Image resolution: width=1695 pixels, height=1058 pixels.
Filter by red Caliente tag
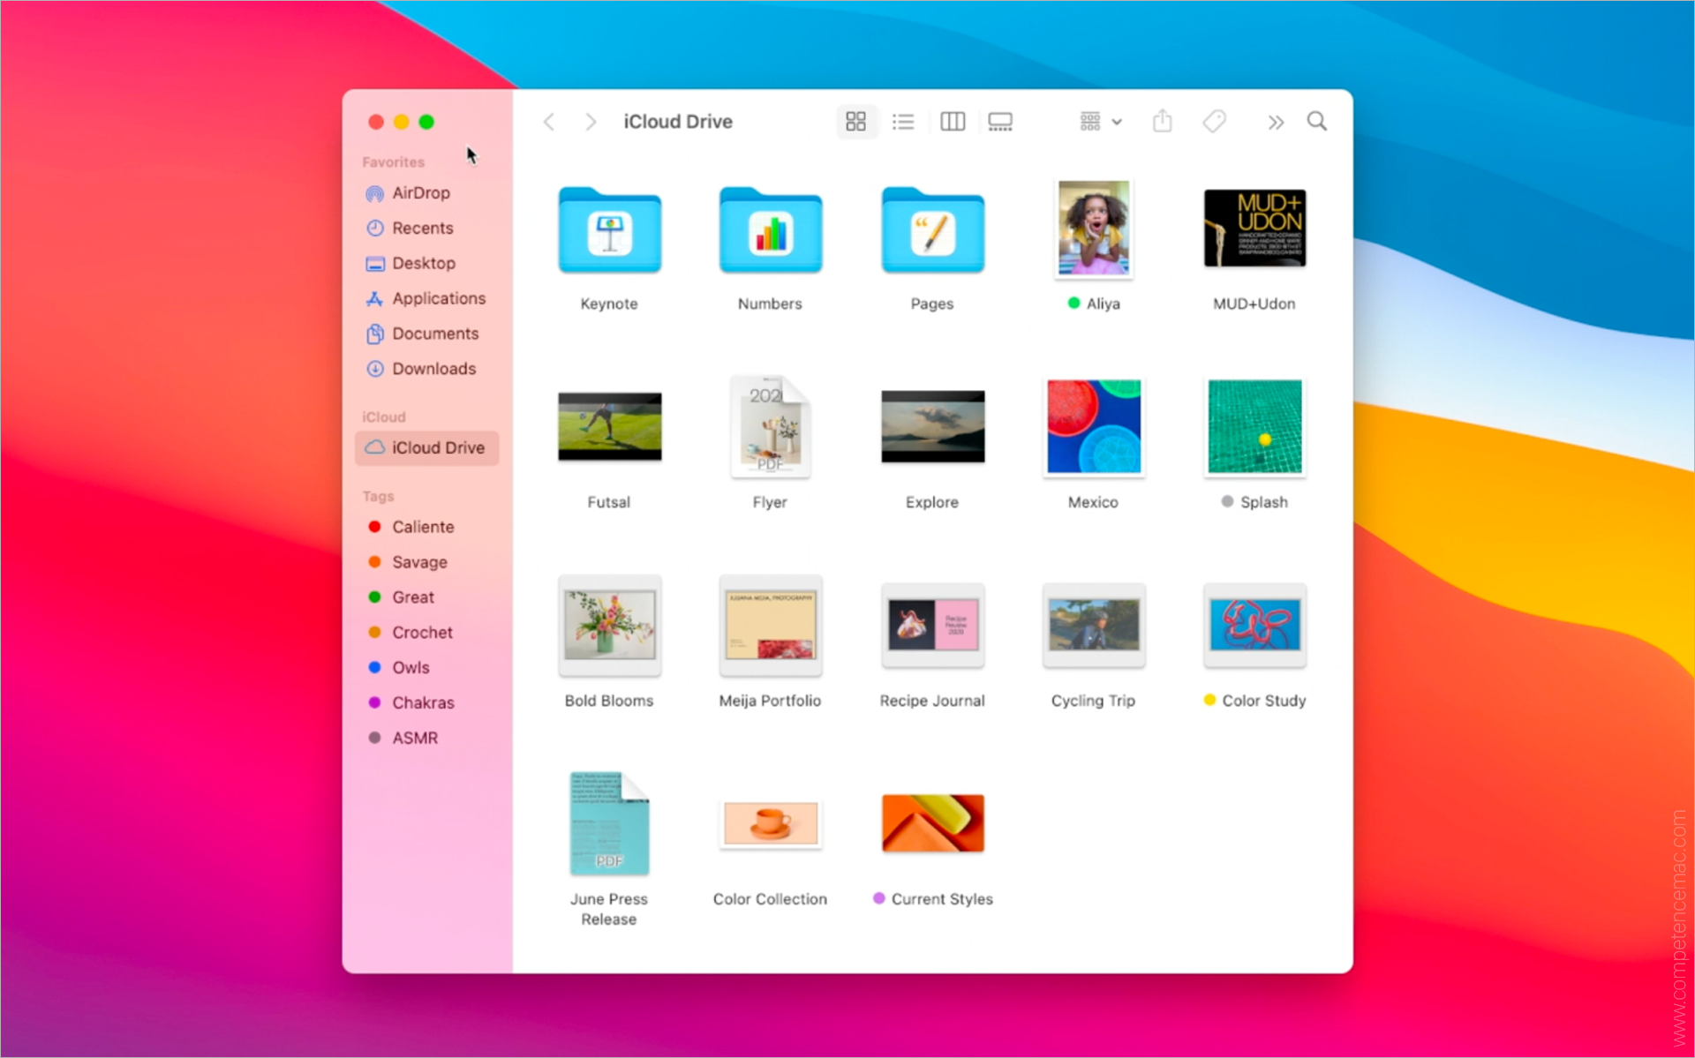point(422,527)
